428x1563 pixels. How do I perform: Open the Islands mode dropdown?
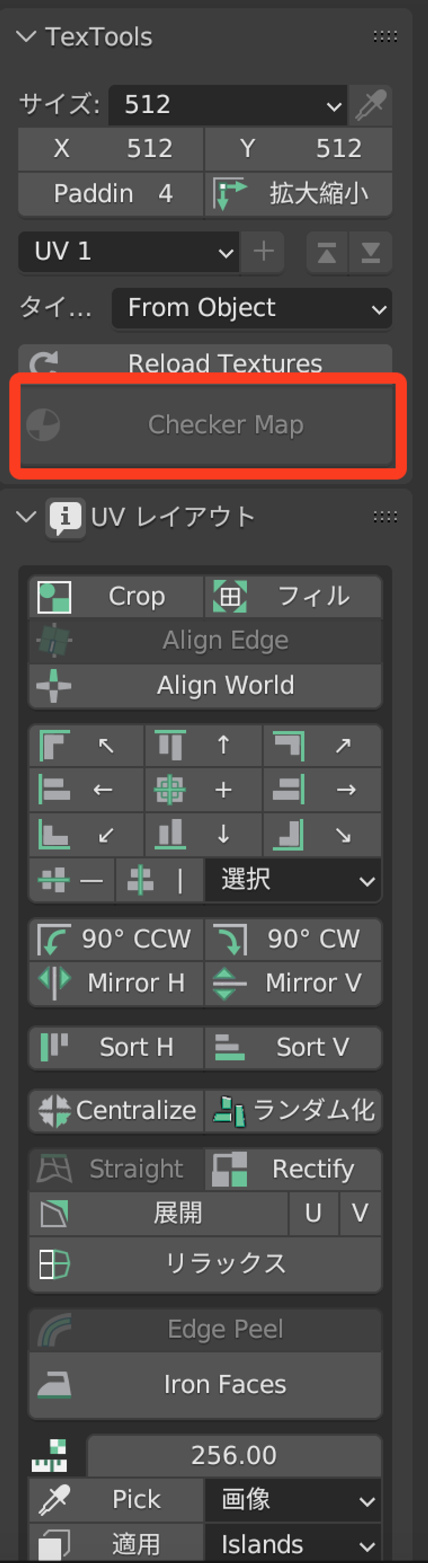(x=293, y=1544)
